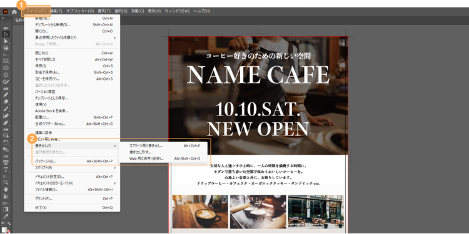
Task: Choose 配置(L) menu item
Action: pos(72,117)
